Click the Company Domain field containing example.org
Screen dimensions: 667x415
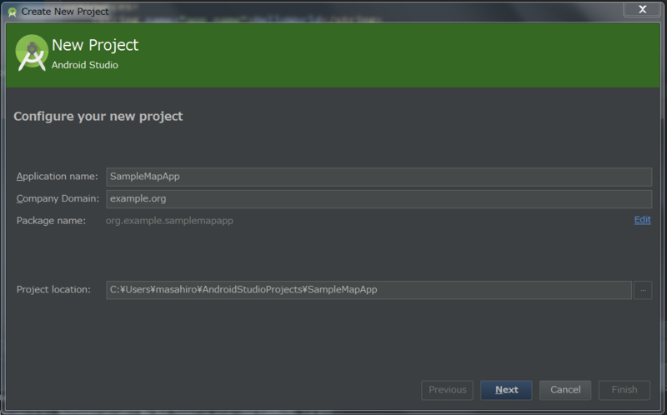coord(379,199)
